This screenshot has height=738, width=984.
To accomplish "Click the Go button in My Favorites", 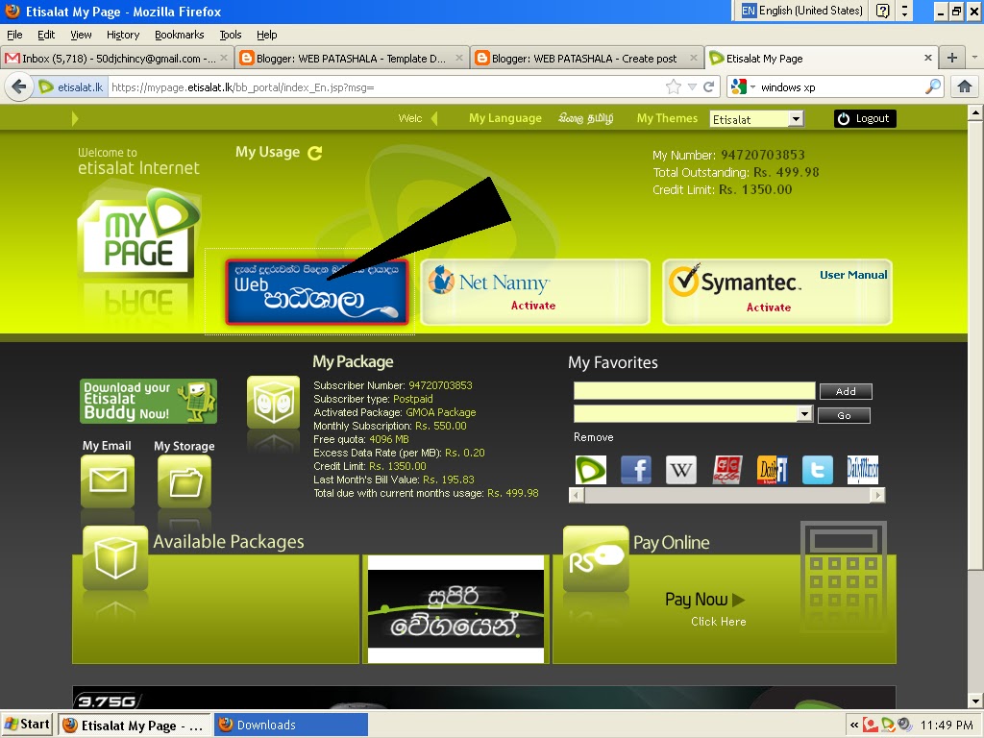I will coord(844,415).
